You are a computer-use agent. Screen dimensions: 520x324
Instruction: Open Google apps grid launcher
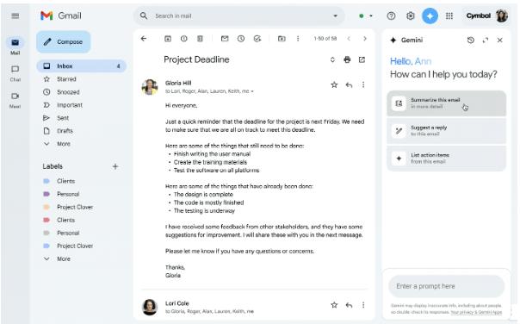tap(449, 16)
